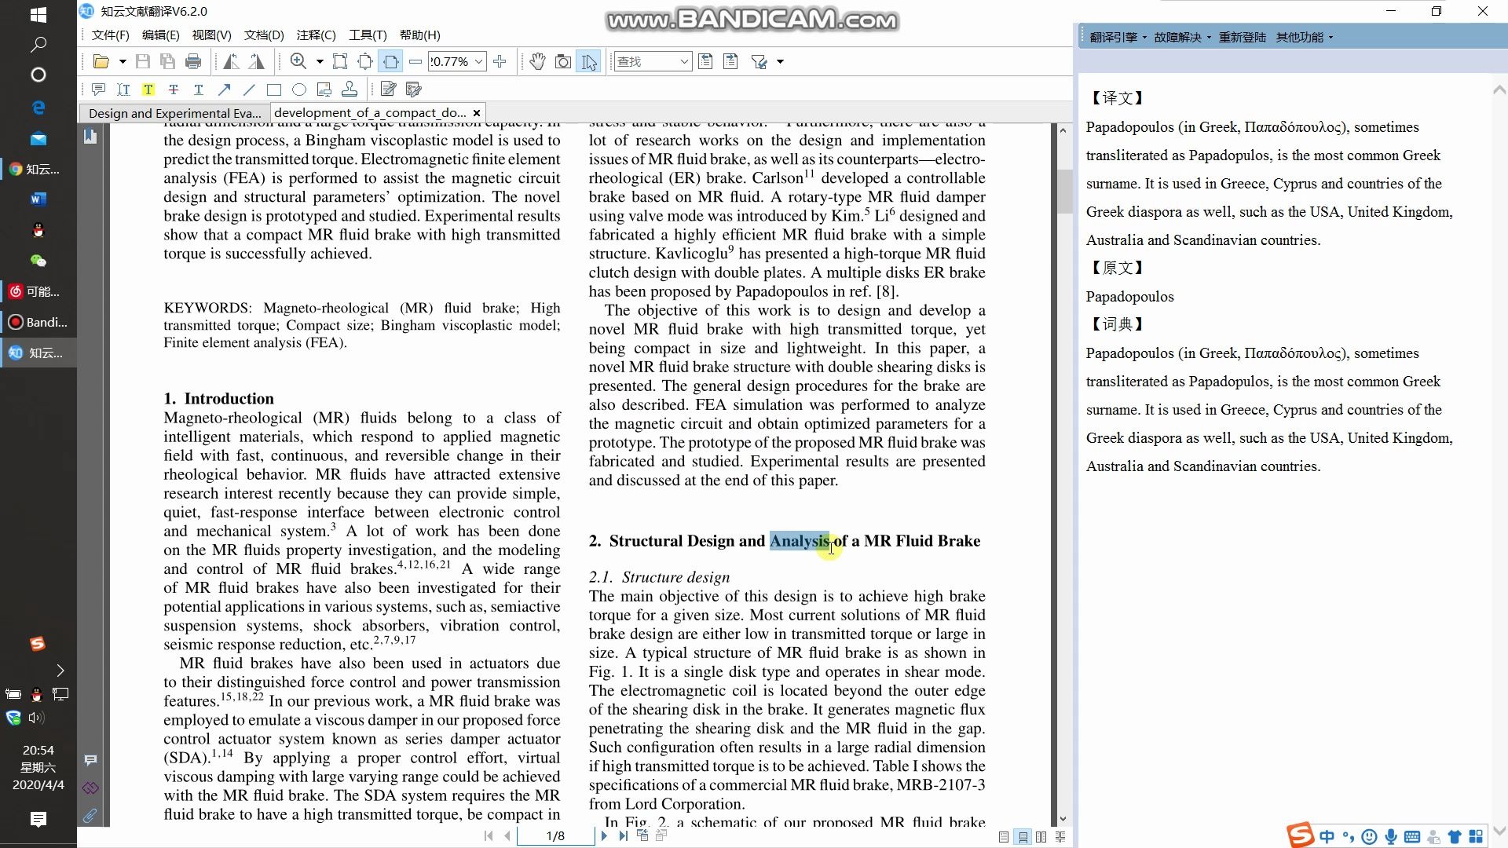Show the bookmarks side panel
This screenshot has height=848, width=1508.
(90, 137)
